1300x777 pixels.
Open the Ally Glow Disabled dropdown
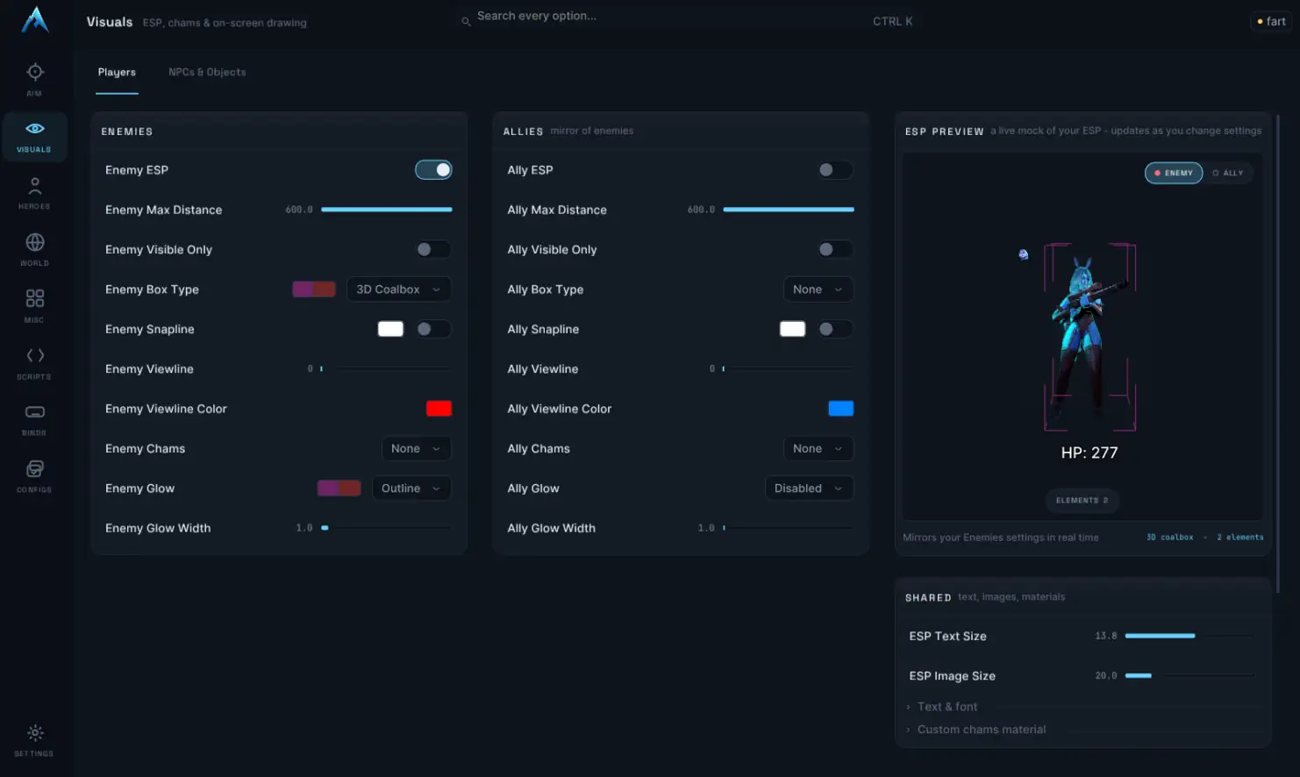coord(809,488)
